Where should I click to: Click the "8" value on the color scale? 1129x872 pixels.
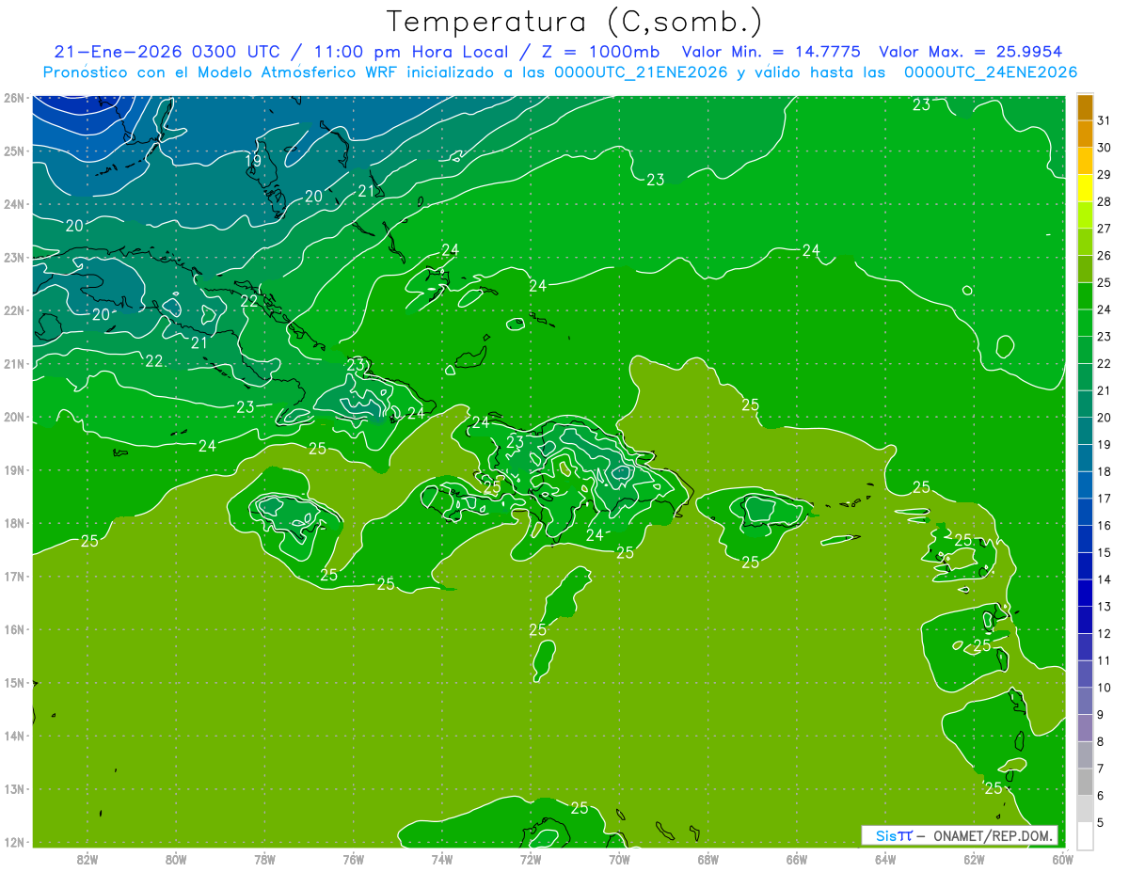coord(1101,741)
